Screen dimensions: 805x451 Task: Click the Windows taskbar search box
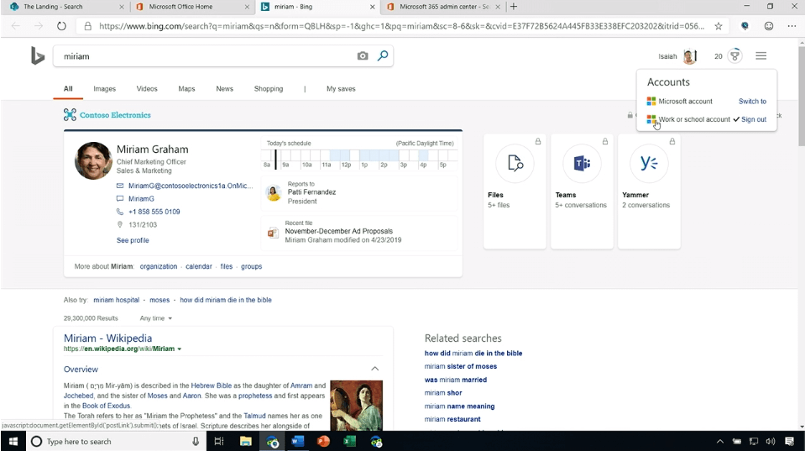[x=116, y=441]
